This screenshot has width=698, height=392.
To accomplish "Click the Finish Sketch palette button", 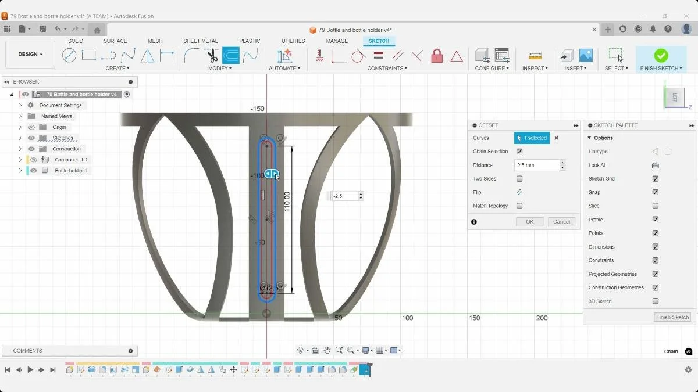I will point(672,317).
